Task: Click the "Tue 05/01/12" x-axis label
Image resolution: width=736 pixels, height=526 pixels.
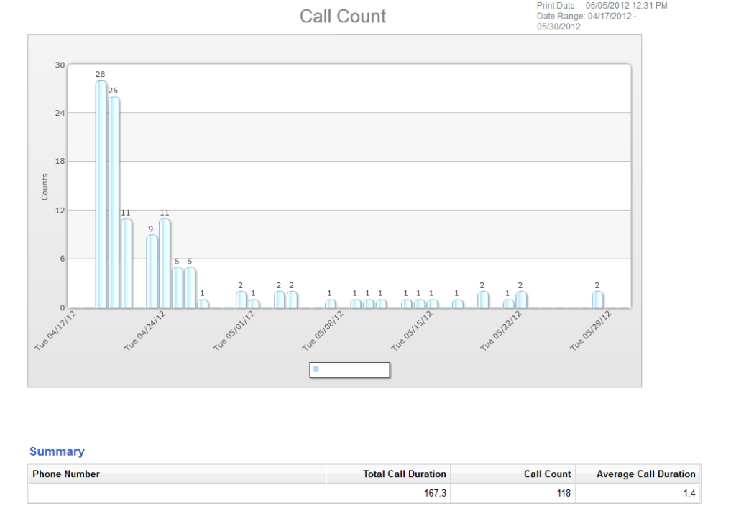Action: point(234,331)
